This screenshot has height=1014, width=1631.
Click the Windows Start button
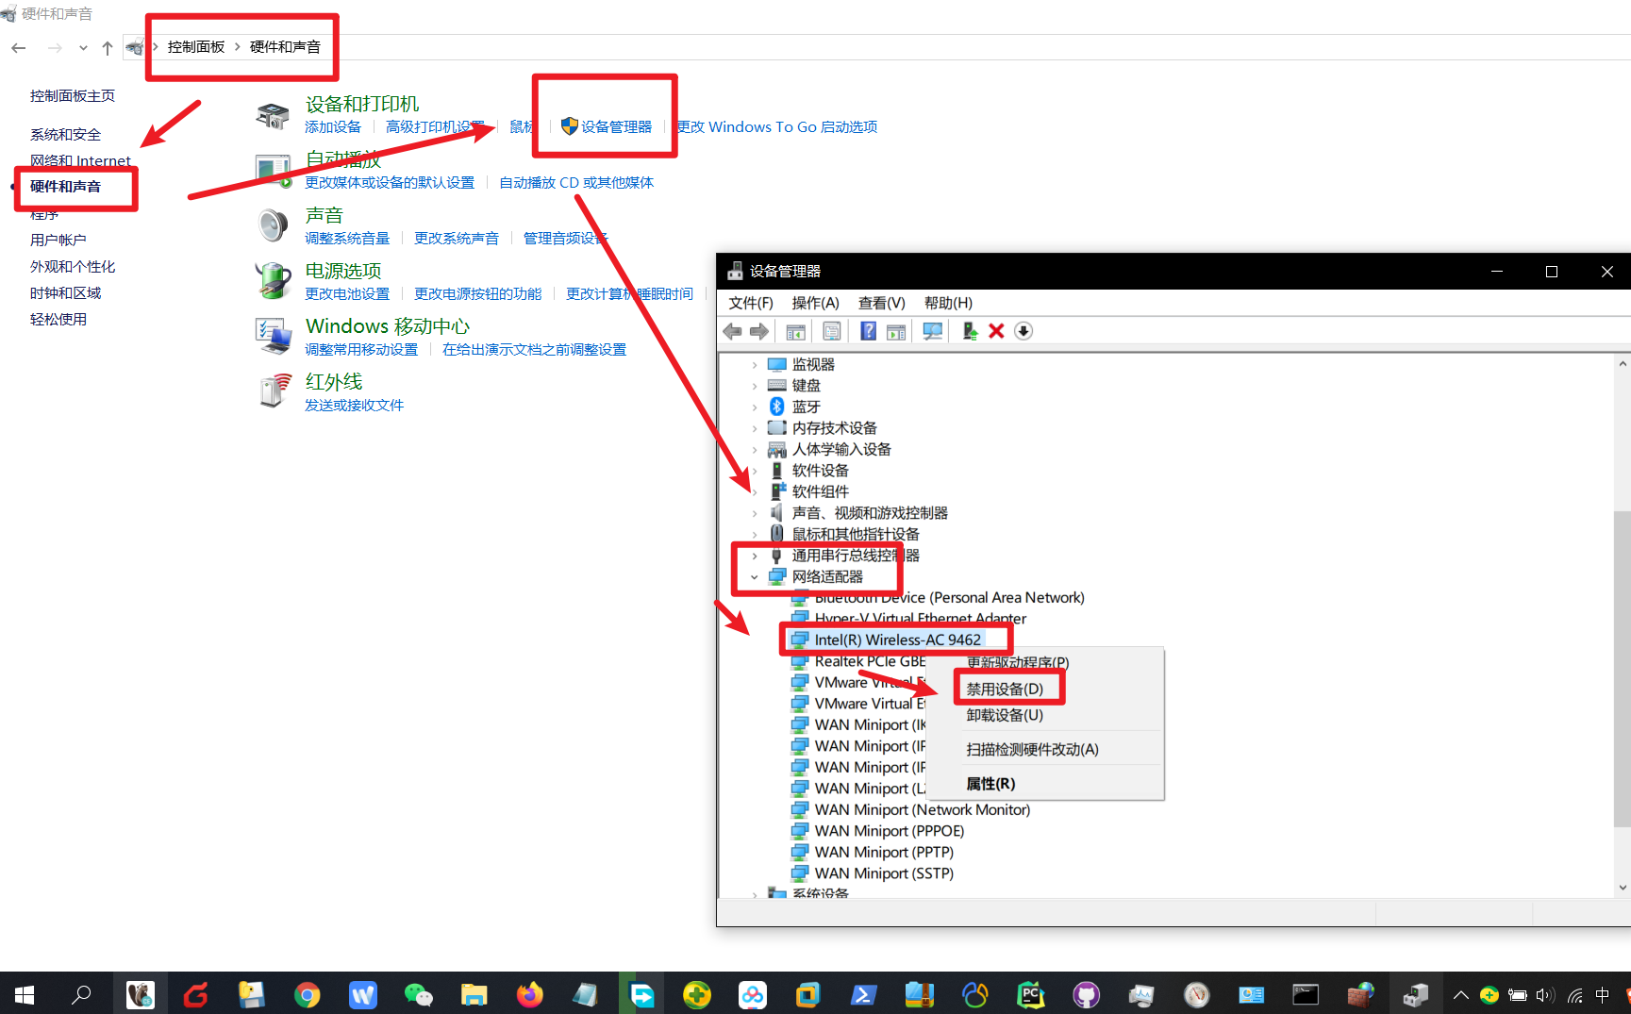[25, 994]
